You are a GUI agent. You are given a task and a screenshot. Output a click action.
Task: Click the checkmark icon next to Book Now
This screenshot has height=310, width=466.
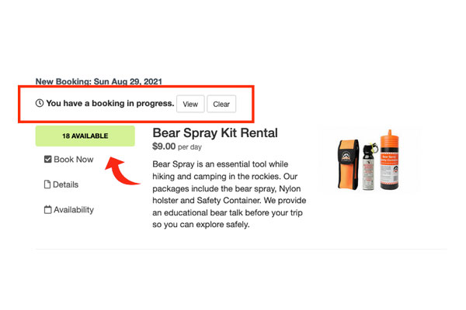pos(47,160)
